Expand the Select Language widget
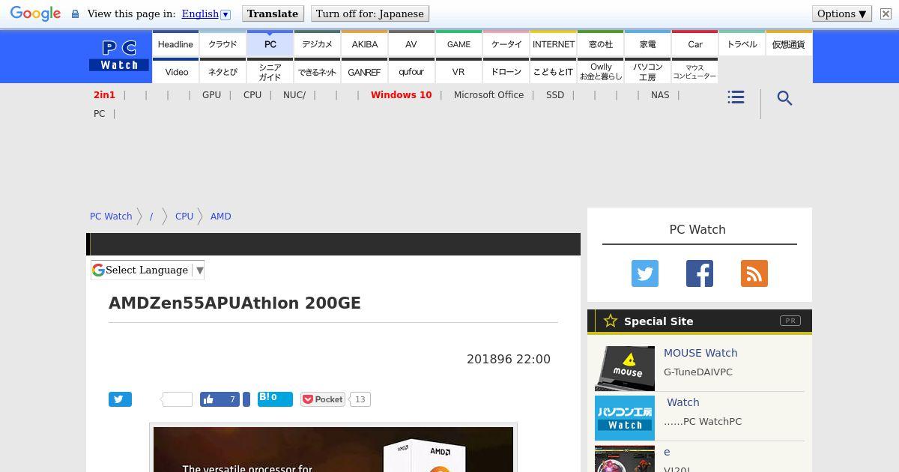The width and height of the screenshot is (899, 472). point(148,270)
